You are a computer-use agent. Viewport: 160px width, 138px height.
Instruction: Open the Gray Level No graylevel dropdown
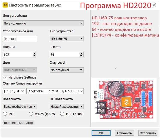[67, 70]
